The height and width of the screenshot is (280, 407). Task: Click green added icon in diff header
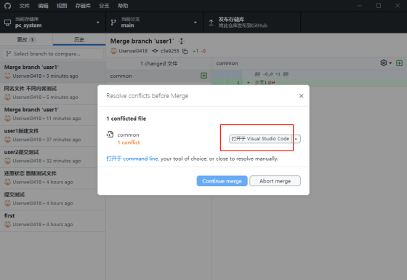[399, 63]
